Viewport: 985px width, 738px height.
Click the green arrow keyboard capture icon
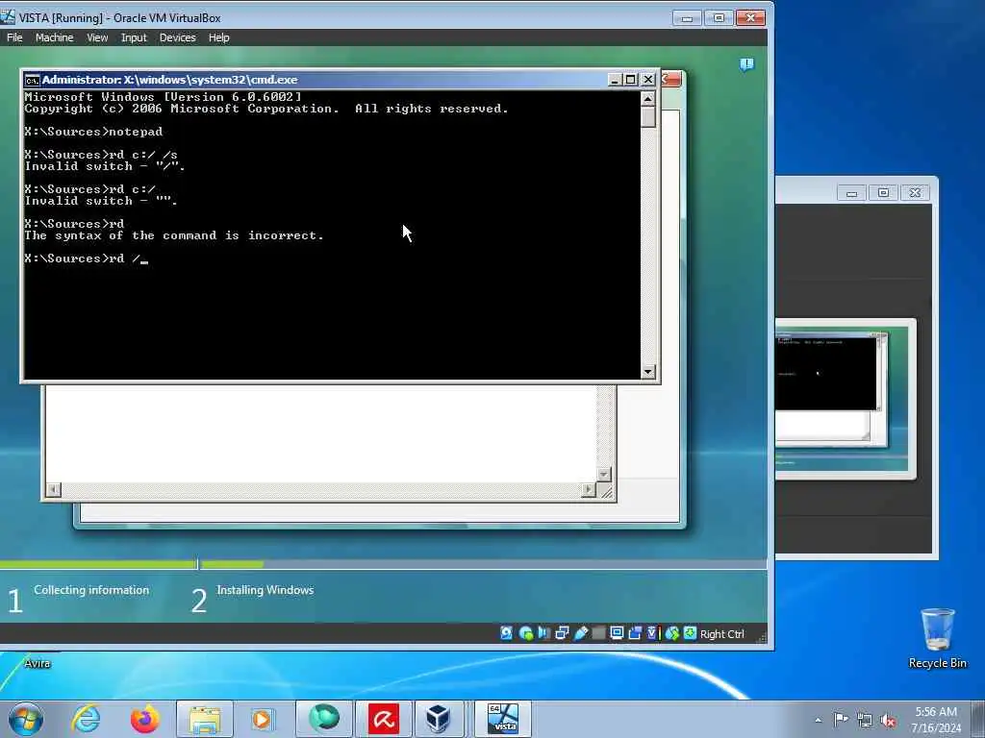coord(690,633)
